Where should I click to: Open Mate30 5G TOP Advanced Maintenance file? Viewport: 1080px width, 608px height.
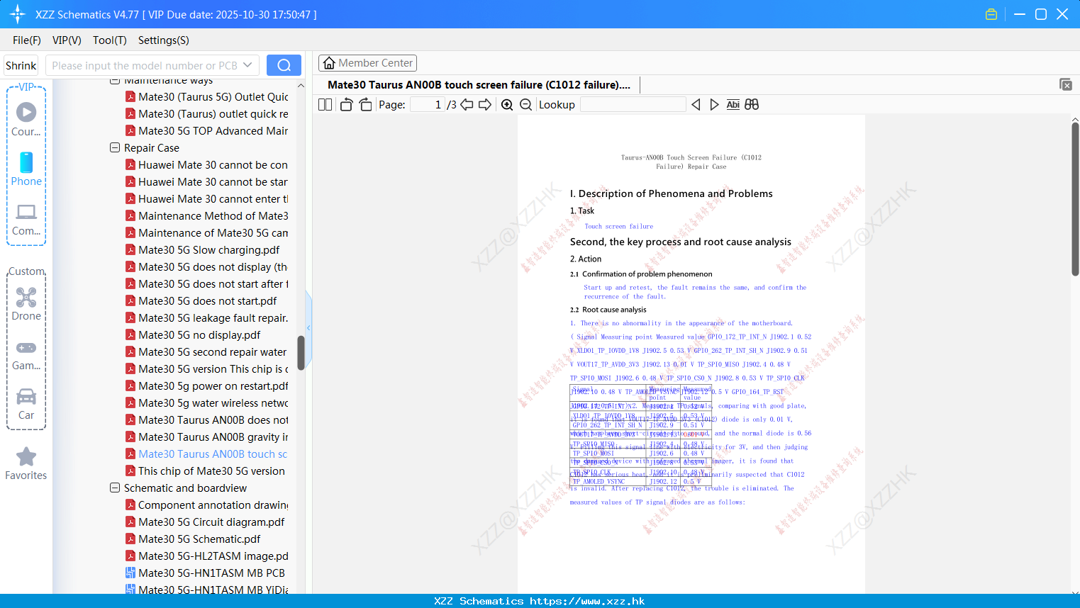click(x=206, y=130)
